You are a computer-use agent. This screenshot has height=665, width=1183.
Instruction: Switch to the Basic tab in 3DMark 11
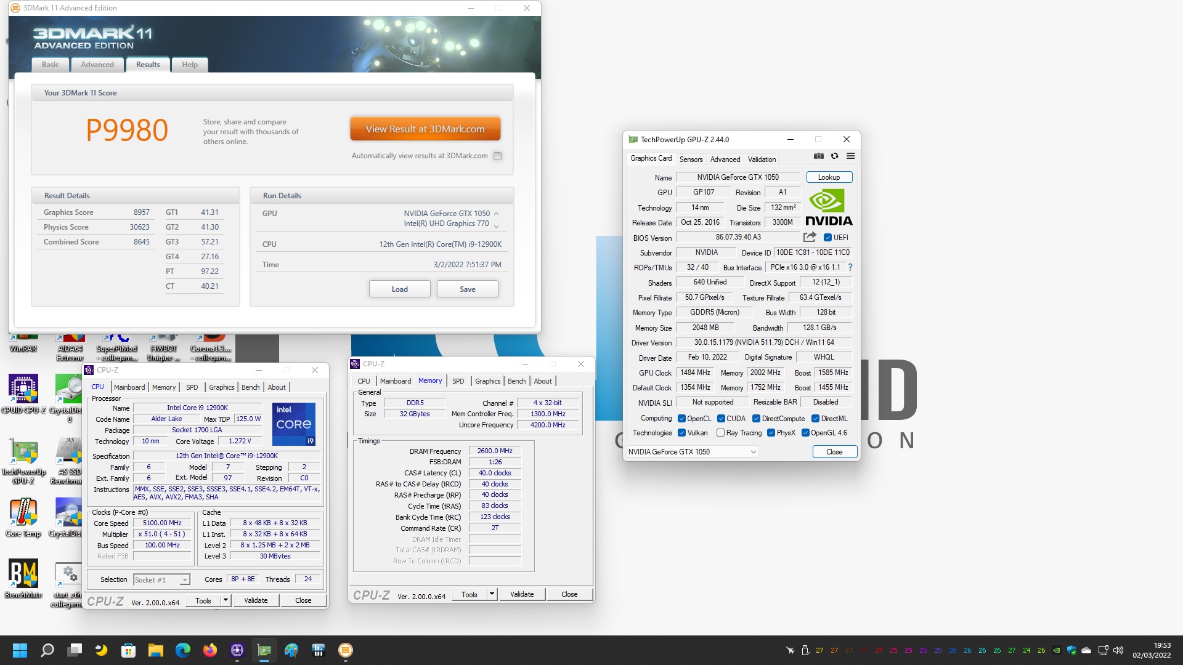pyautogui.click(x=51, y=65)
